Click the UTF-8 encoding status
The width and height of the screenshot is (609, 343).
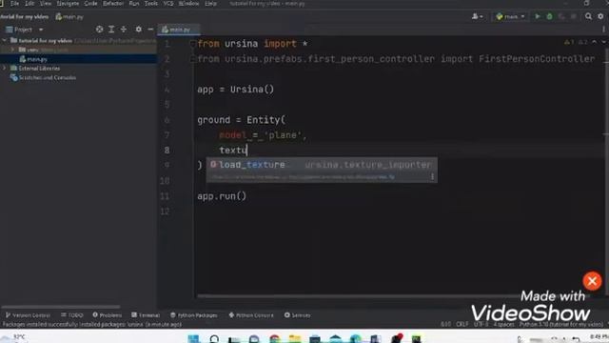pyautogui.click(x=481, y=324)
